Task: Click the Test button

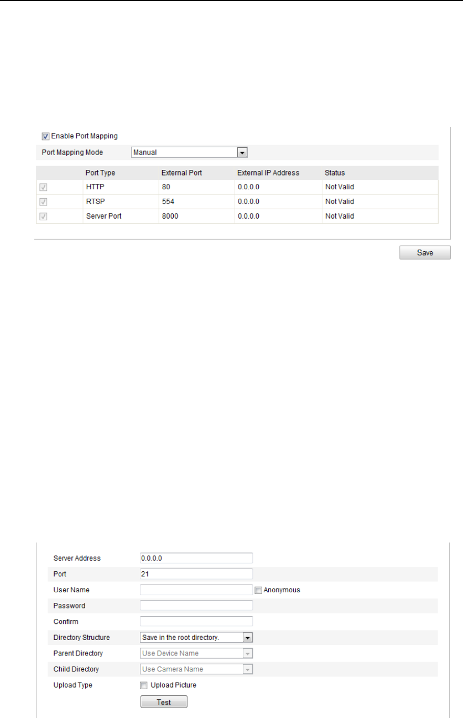Action: point(164,702)
